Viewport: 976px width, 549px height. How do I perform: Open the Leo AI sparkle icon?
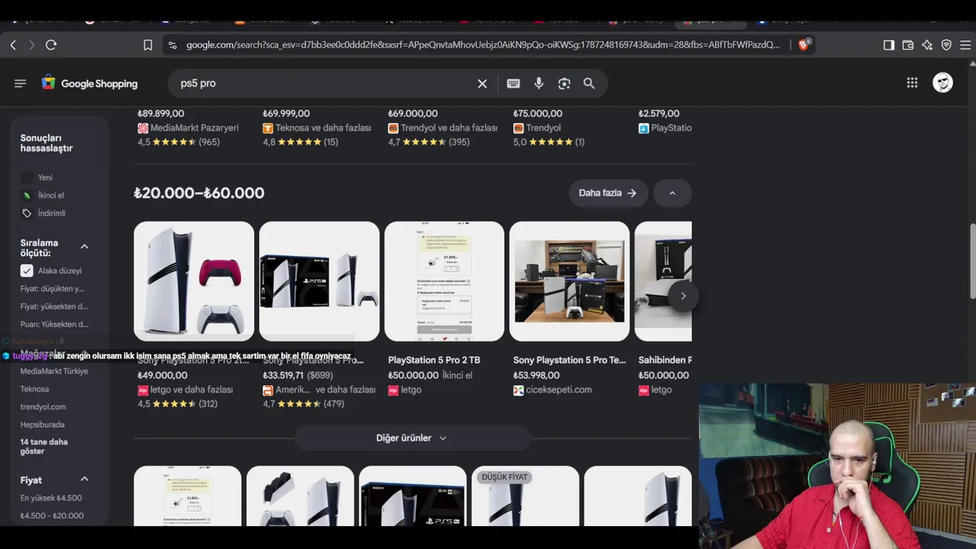click(x=927, y=45)
